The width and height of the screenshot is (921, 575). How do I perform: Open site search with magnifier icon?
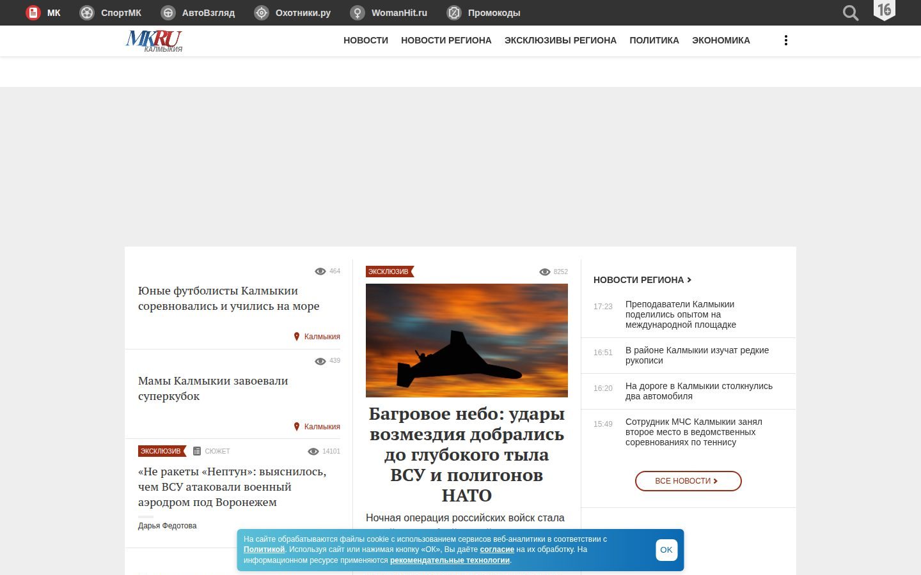(x=851, y=13)
